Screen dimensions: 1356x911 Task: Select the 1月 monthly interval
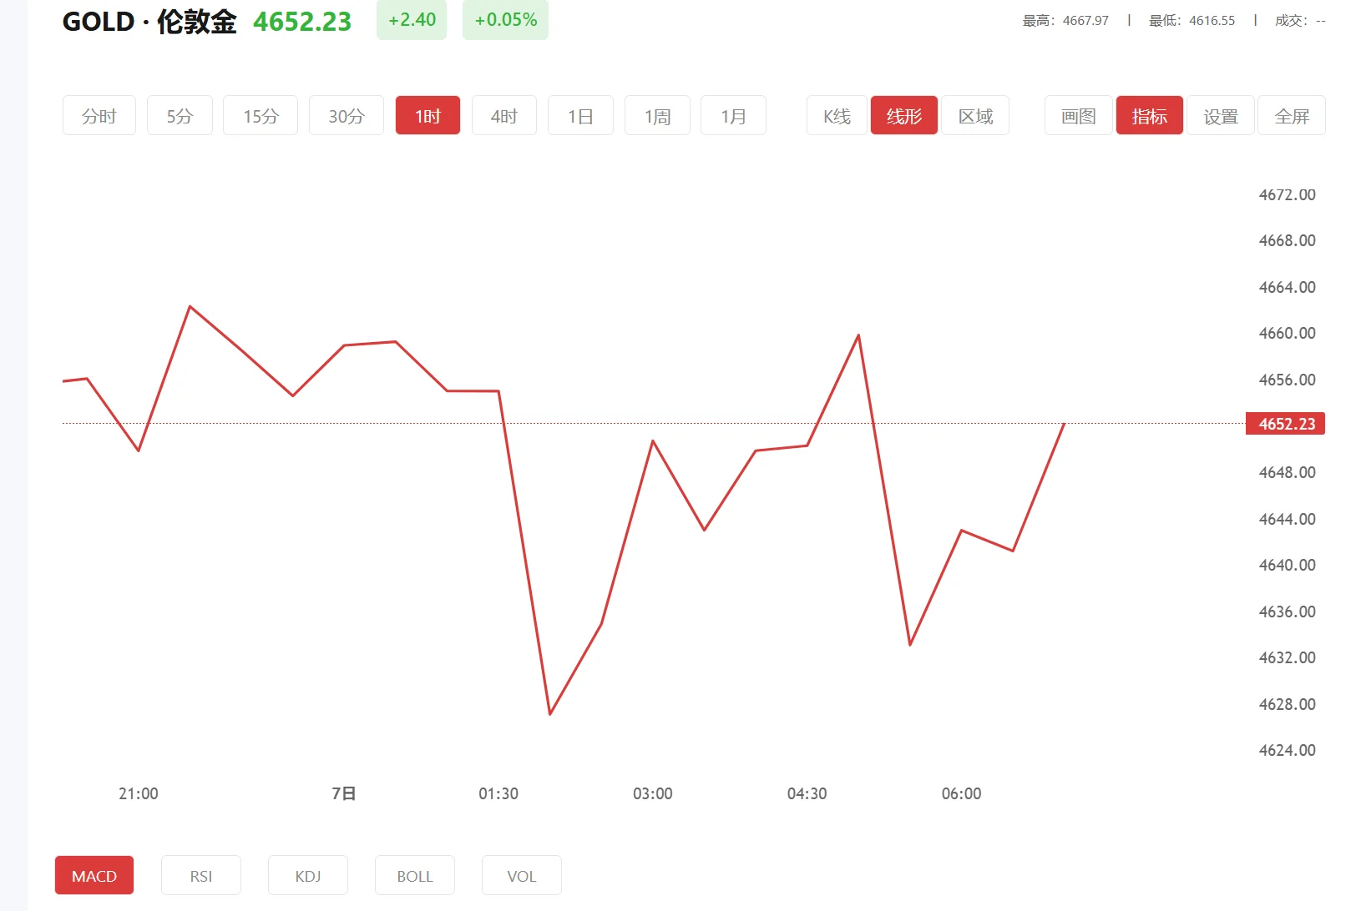click(x=732, y=115)
